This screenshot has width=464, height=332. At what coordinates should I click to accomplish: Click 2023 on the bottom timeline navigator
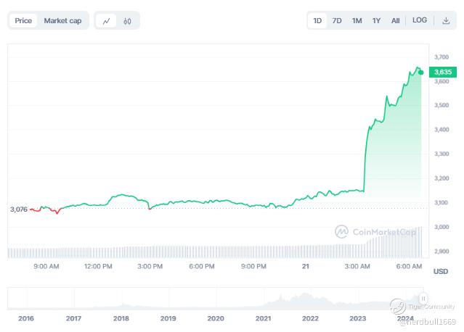[357, 318]
